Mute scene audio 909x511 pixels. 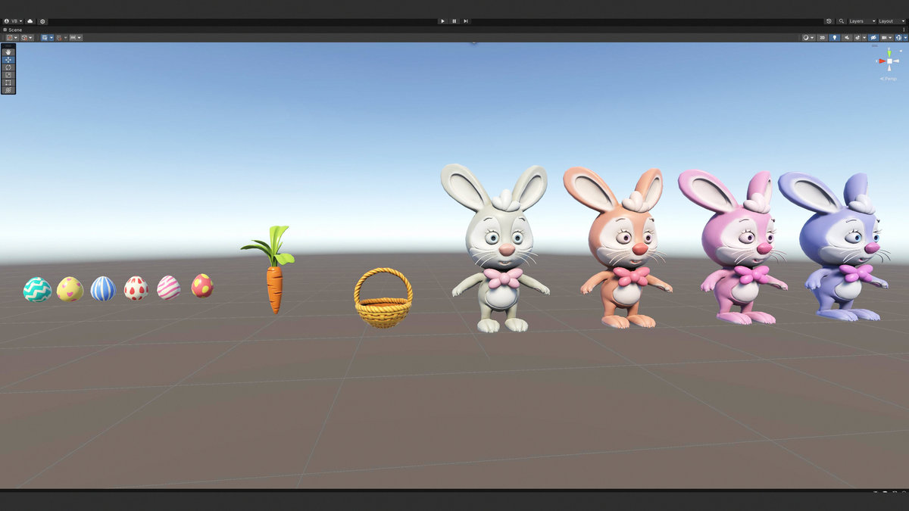846,36
